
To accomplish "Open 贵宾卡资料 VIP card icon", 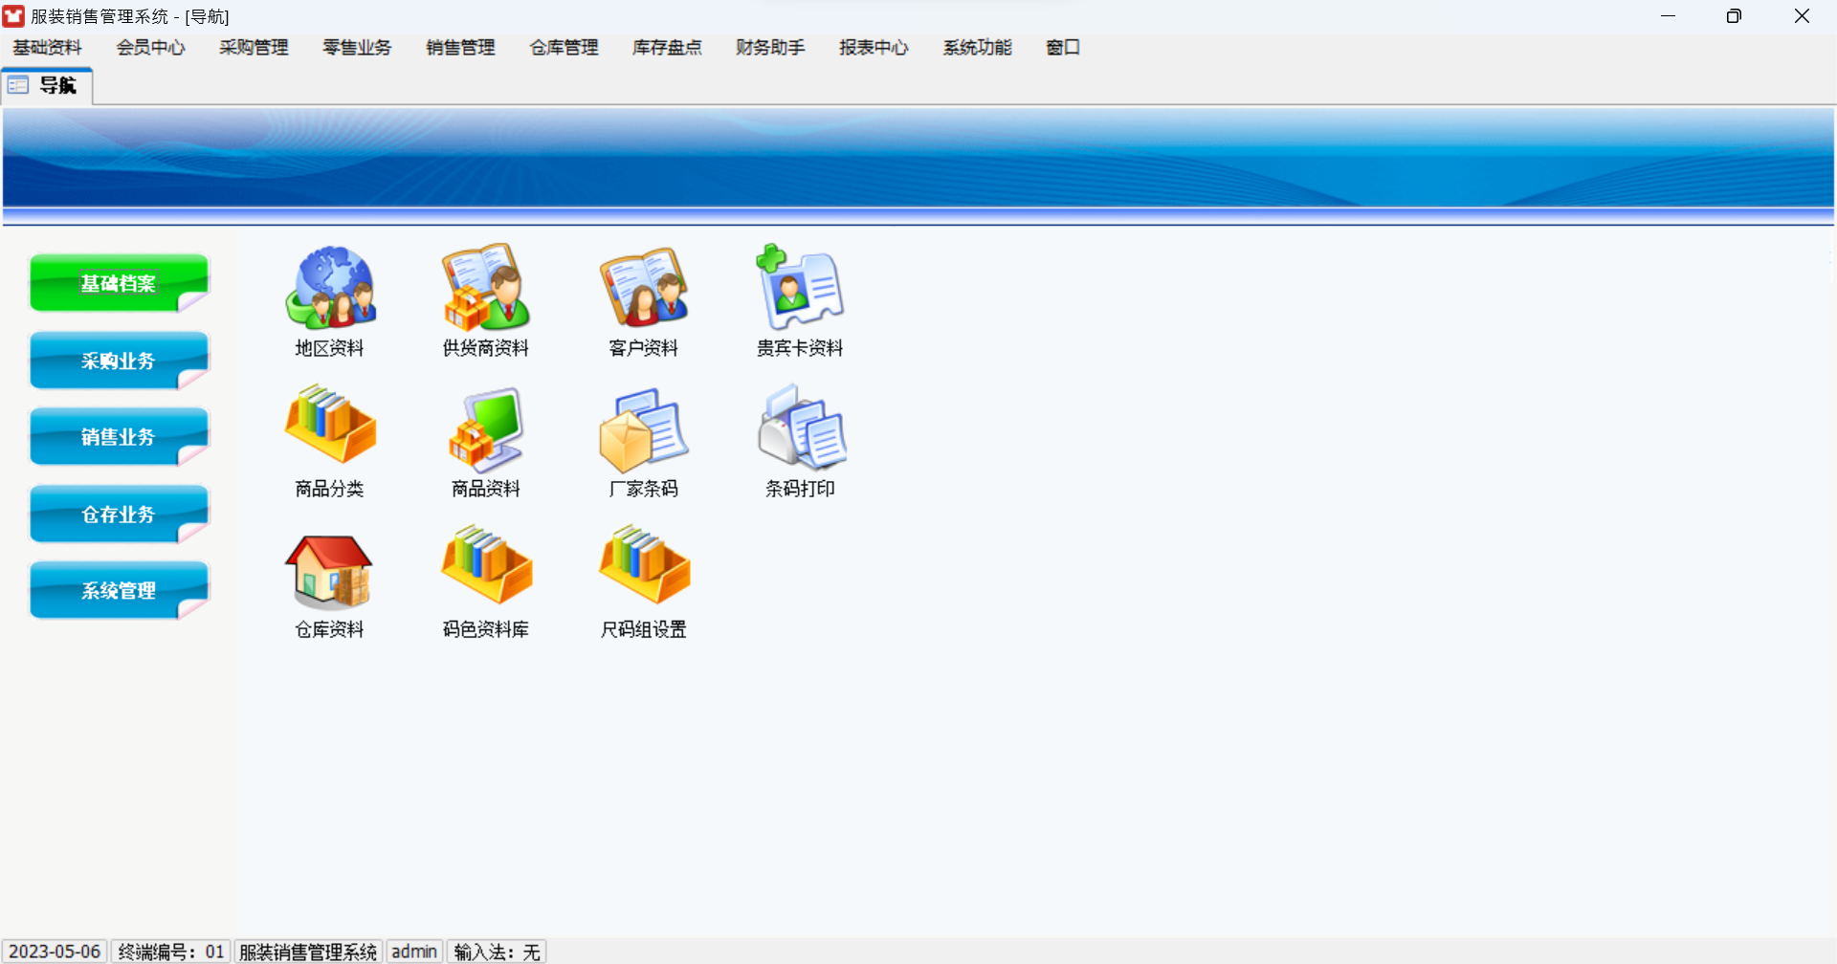I will 800,288.
